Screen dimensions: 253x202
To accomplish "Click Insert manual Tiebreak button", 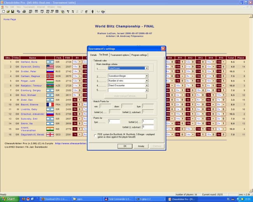I will [126, 96].
